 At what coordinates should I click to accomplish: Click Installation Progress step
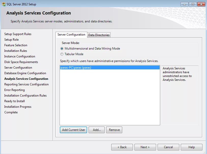tap(18, 107)
